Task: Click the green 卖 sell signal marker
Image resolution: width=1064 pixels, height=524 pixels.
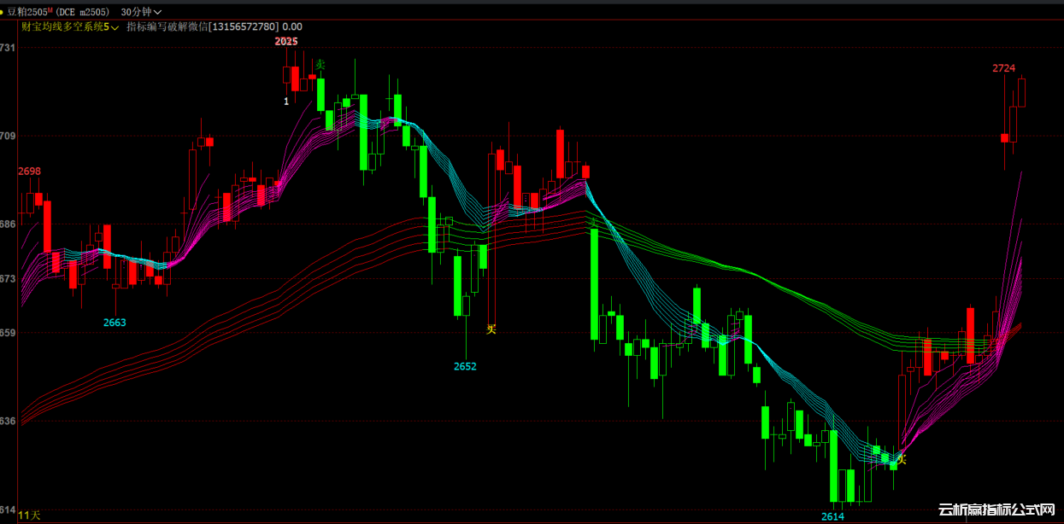Action: click(320, 65)
